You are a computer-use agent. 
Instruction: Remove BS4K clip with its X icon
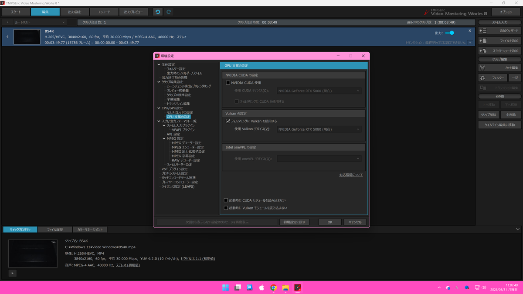click(x=469, y=31)
